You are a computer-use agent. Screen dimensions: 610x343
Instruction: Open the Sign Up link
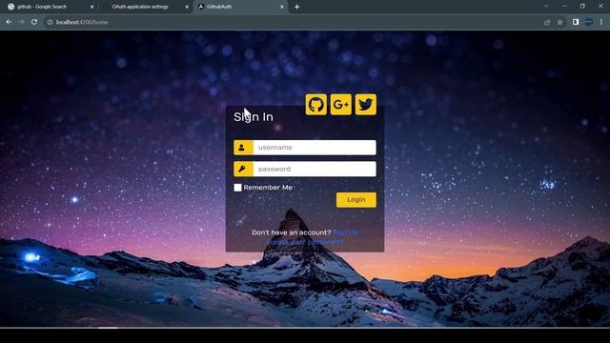(x=345, y=232)
